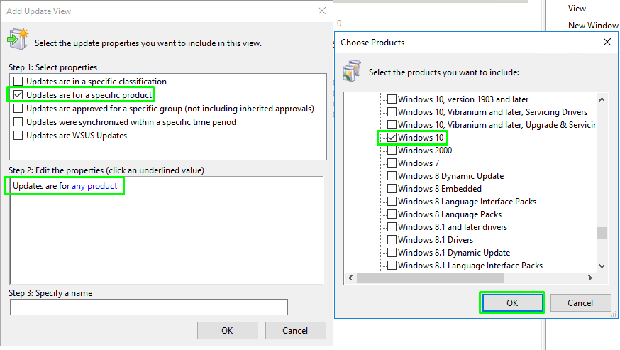Close the Add Update View dialog
This screenshot has height=350, width=620.
[322, 11]
